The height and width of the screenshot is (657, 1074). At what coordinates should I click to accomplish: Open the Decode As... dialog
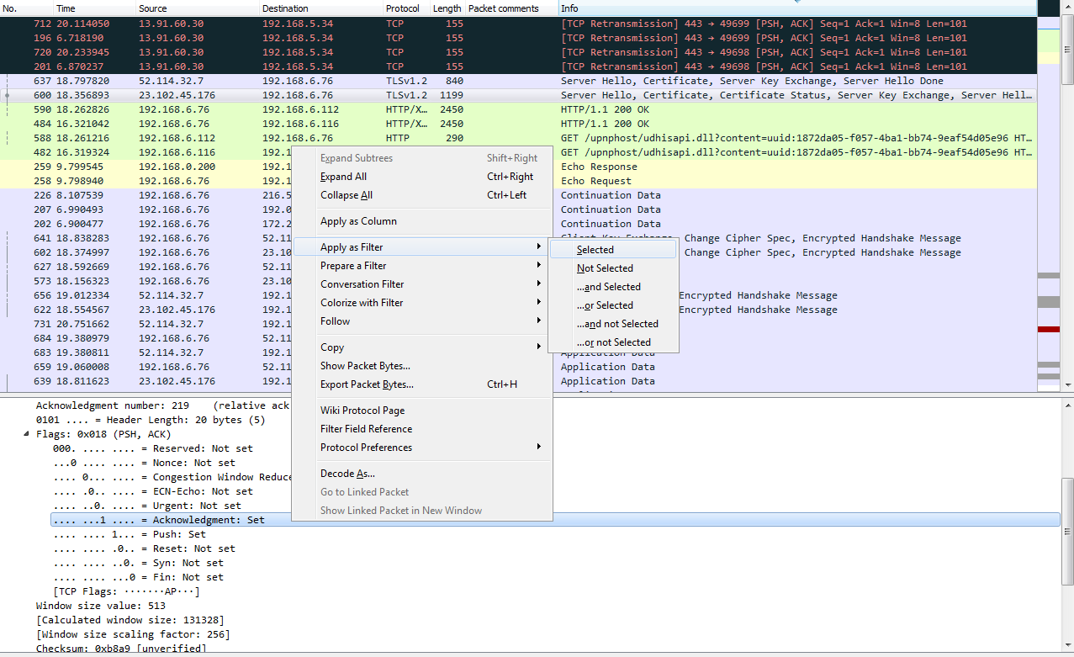click(x=347, y=474)
